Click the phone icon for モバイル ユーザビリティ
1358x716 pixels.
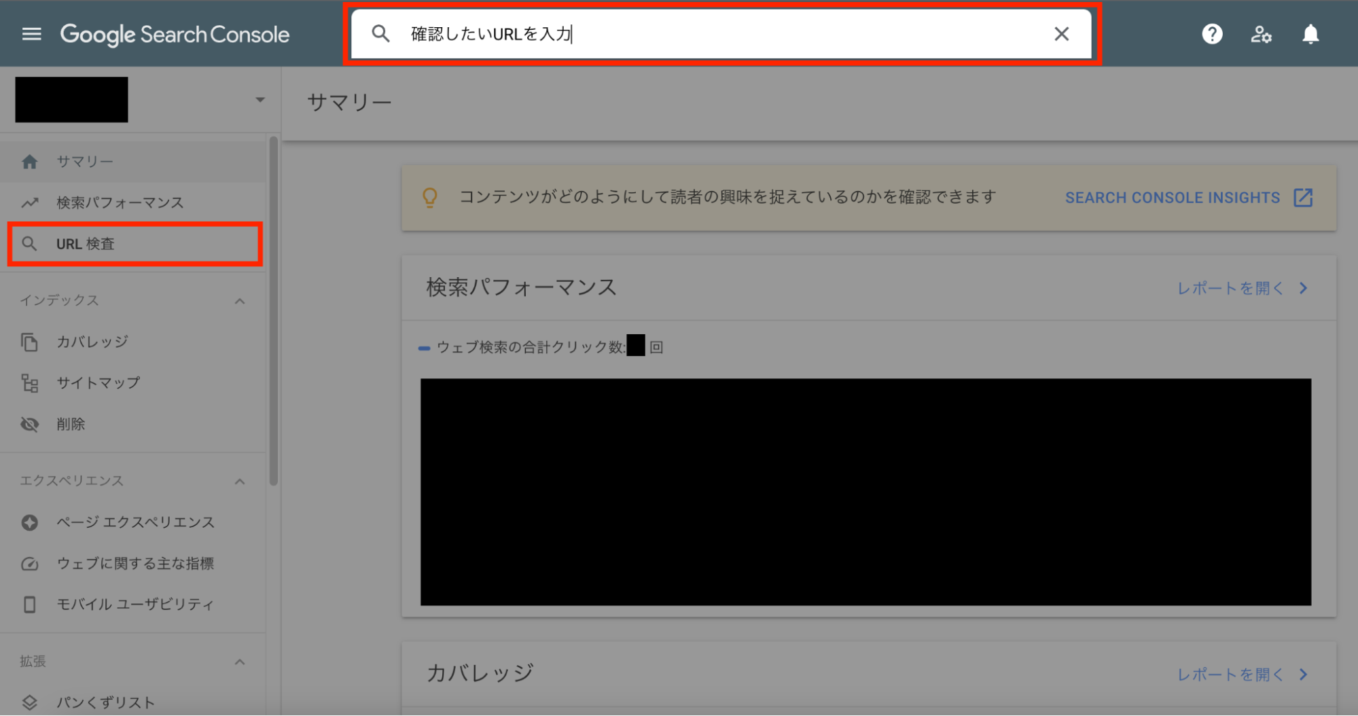click(29, 605)
